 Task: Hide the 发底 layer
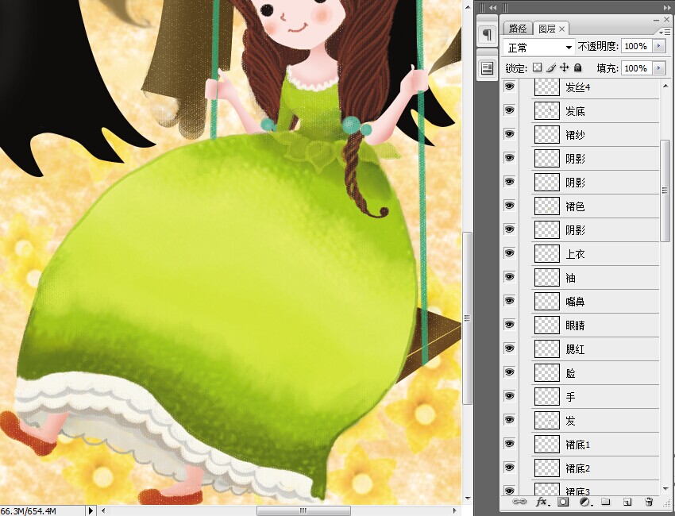coord(510,110)
